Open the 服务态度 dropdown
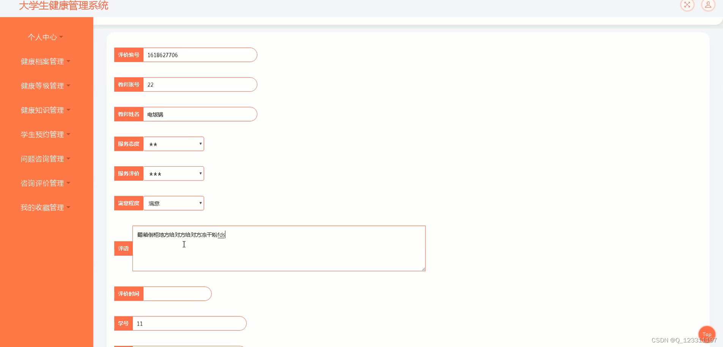 (174, 144)
